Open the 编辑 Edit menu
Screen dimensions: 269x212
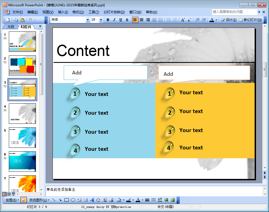tap(33, 12)
